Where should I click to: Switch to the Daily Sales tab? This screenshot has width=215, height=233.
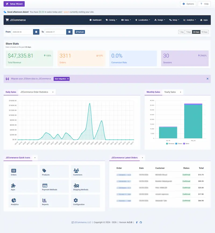point(11,92)
